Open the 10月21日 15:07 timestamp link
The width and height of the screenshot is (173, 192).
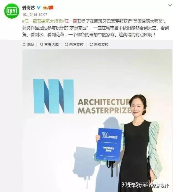click(35, 15)
